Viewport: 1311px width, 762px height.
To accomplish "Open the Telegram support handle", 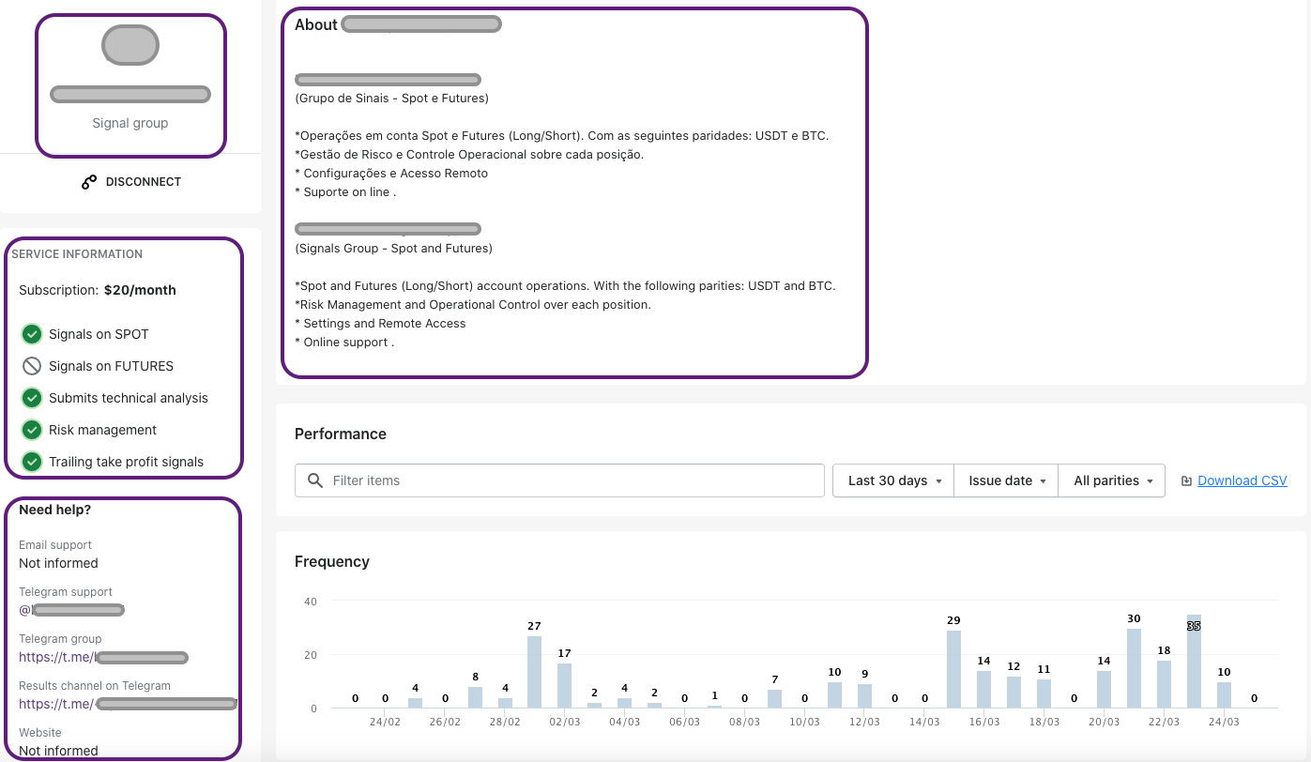I will click(72, 610).
